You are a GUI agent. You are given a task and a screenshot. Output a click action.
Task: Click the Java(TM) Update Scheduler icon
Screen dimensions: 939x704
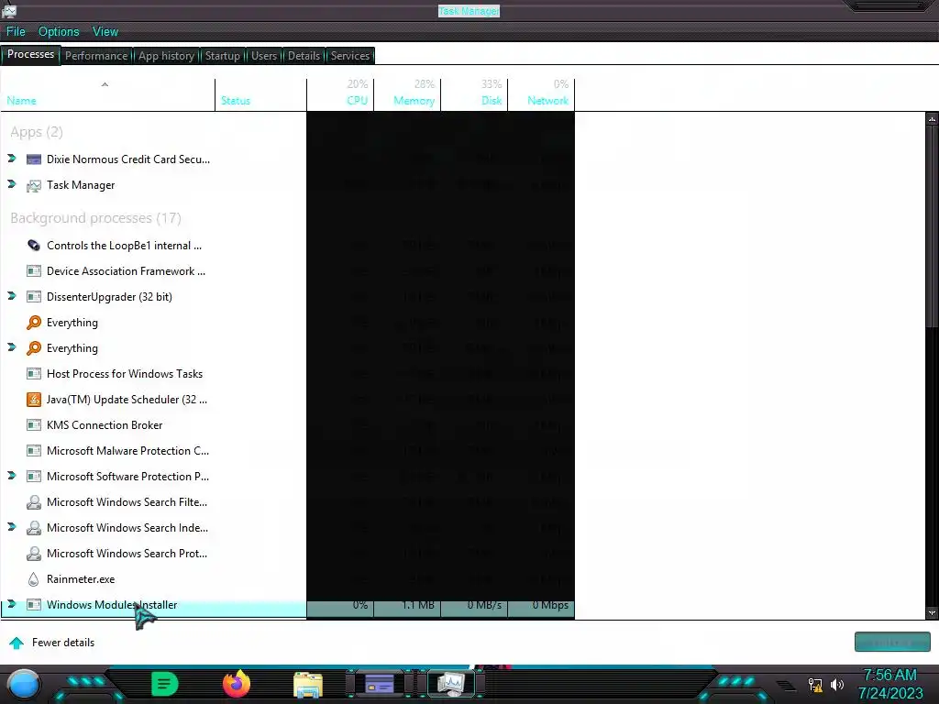coord(34,400)
